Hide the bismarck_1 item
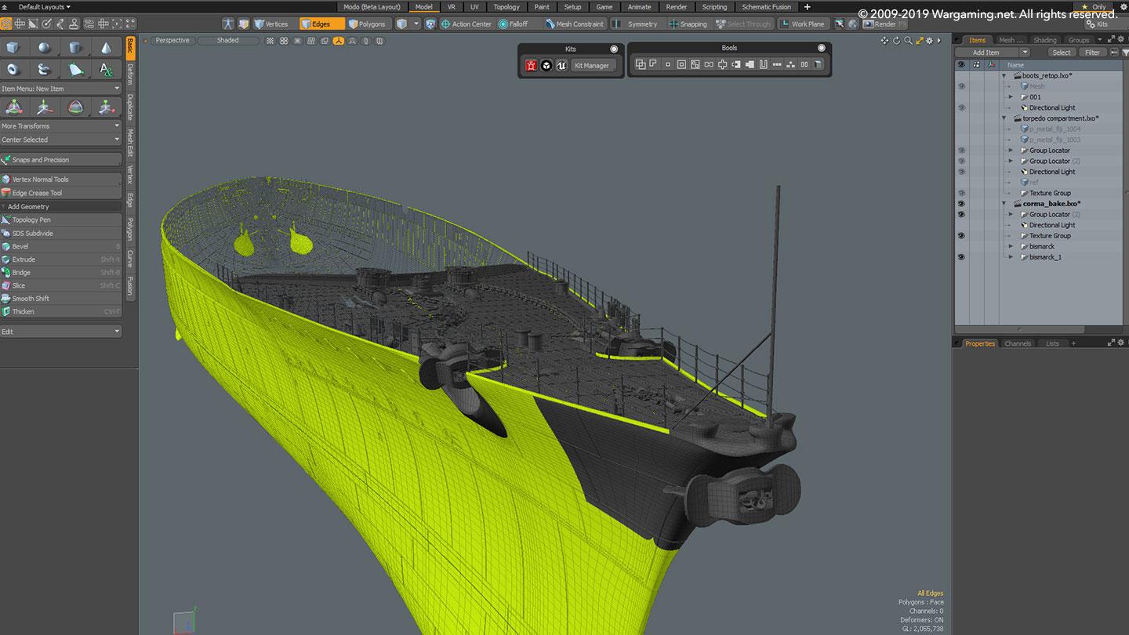1129x635 pixels. pos(961,257)
